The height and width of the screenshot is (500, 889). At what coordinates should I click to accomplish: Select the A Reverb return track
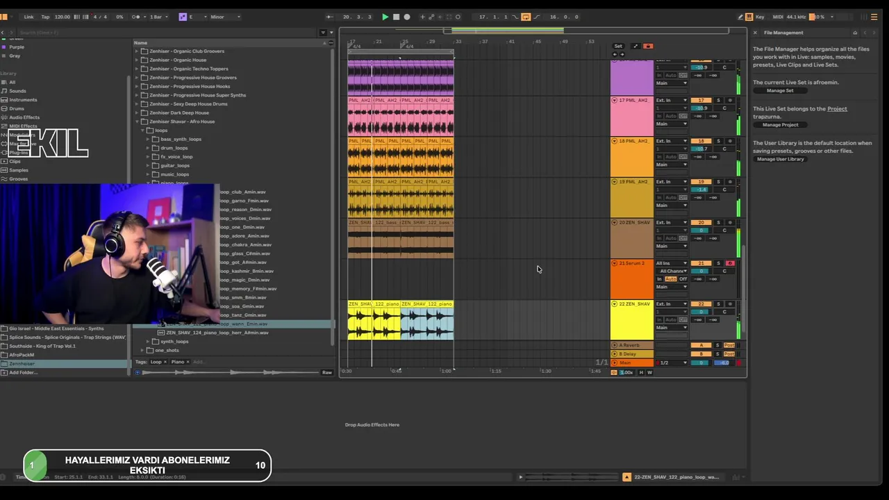pos(631,345)
